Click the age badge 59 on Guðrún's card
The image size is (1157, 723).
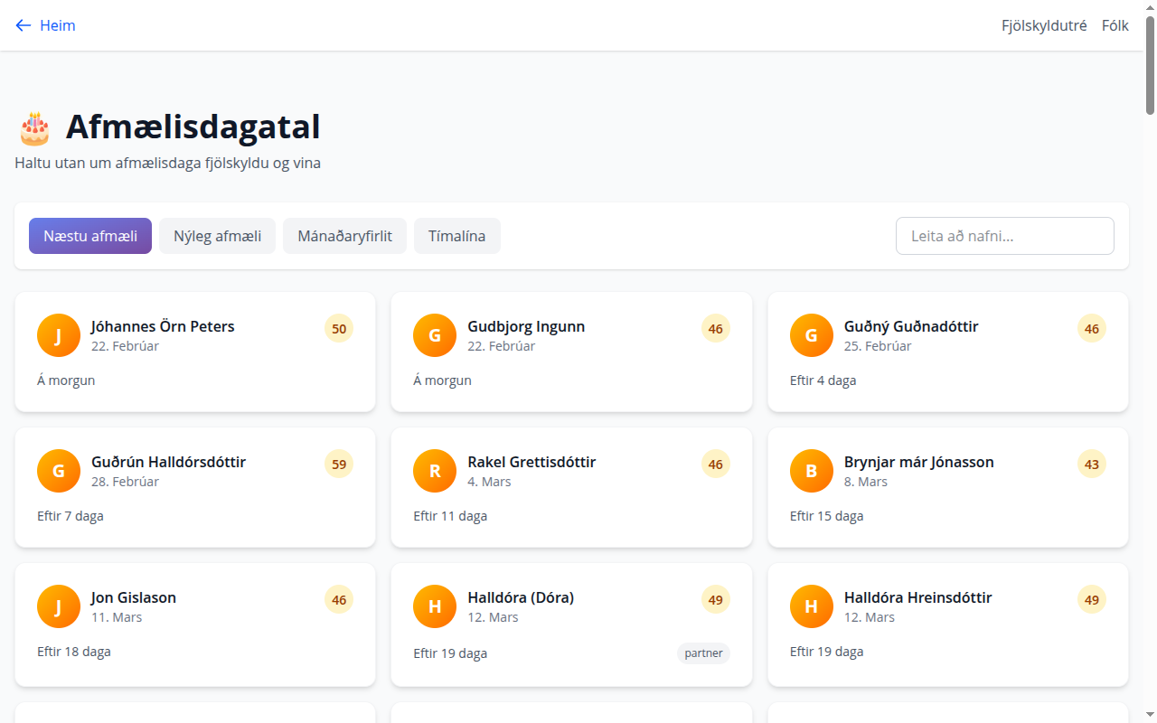[339, 465]
